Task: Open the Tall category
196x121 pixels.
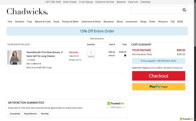Action: [x=172, y=22]
